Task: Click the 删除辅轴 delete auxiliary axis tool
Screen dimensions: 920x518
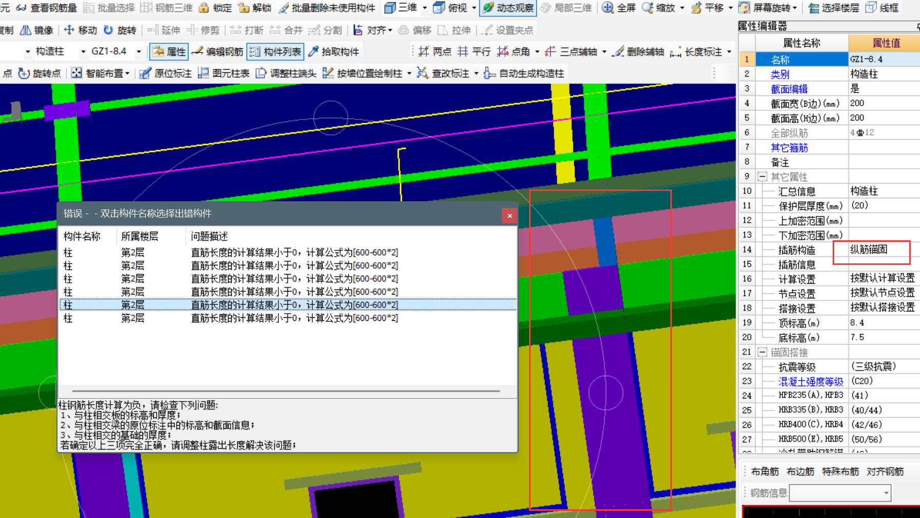Action: [x=639, y=52]
